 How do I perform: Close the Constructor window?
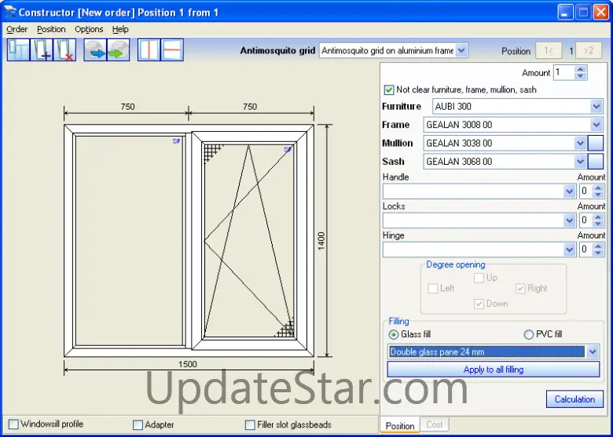(601, 12)
